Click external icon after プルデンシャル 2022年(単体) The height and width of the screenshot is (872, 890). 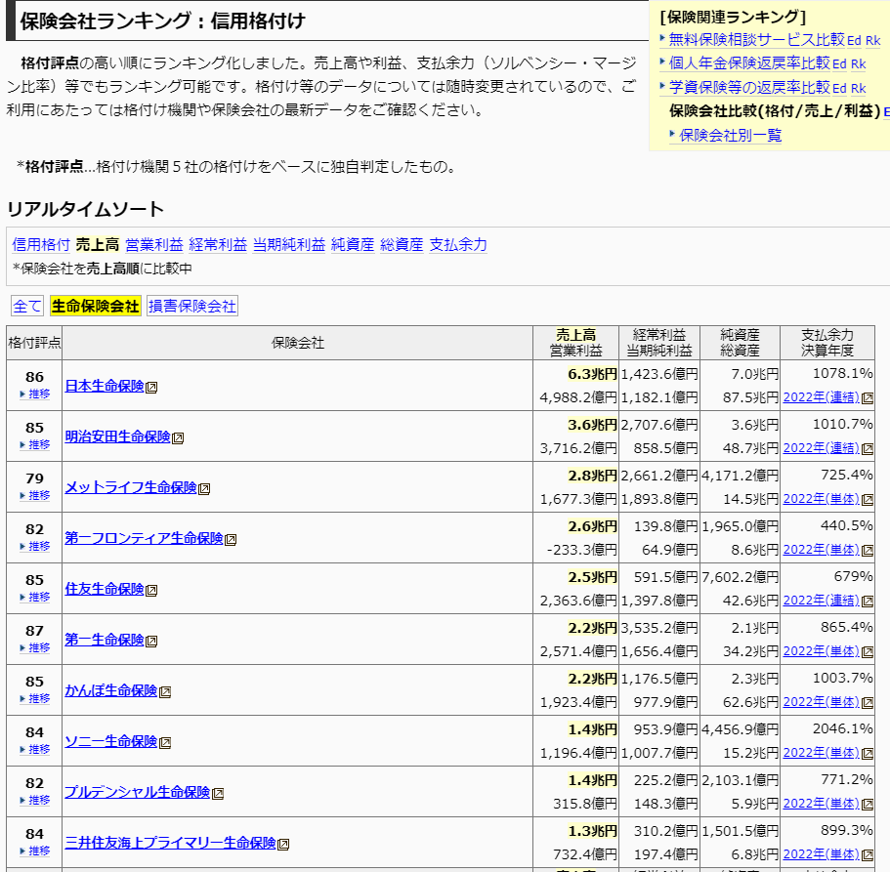(x=868, y=805)
